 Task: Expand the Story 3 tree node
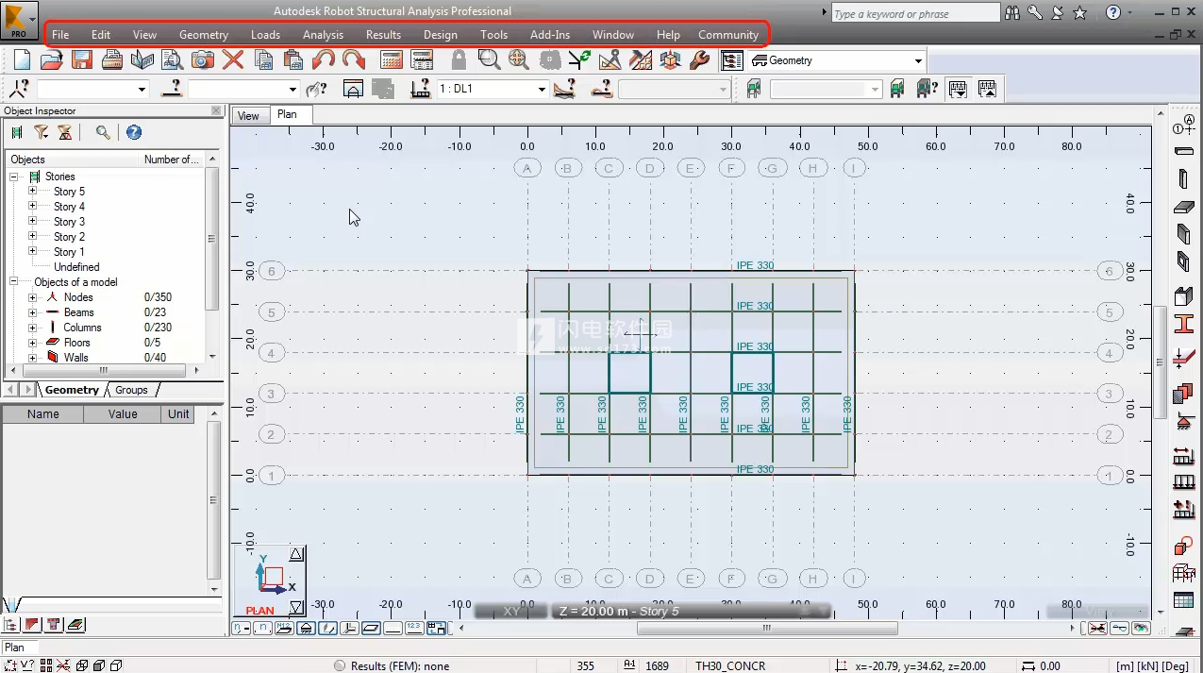click(x=32, y=222)
